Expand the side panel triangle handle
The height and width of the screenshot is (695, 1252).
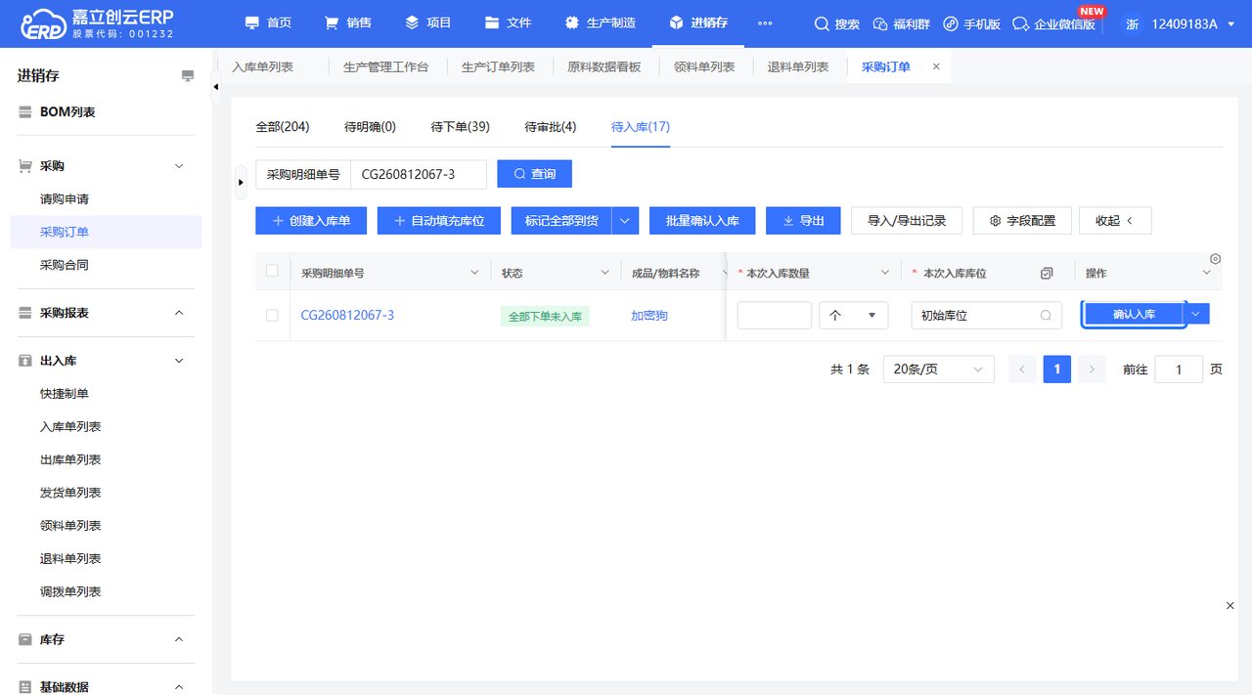(241, 182)
